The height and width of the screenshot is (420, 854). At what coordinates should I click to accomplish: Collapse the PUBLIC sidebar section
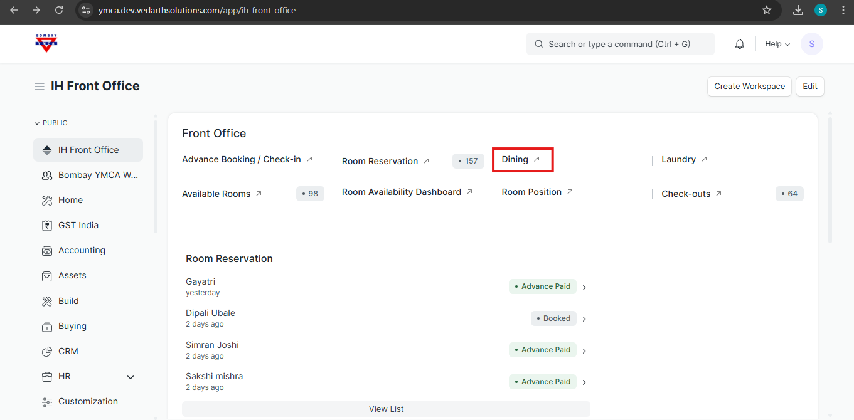pos(51,123)
